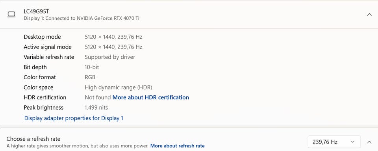Click the higher rate gives smoother motion text

click(x=77, y=146)
